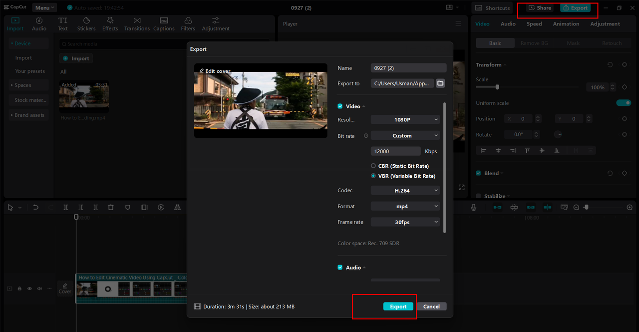
Task: Select the Retouch sub-tab
Action: click(x=612, y=43)
